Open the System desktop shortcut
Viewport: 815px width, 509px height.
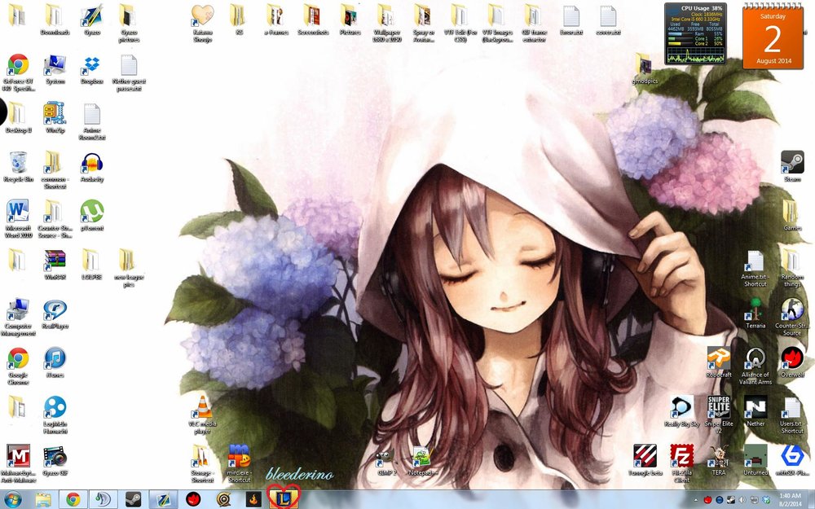[55, 69]
